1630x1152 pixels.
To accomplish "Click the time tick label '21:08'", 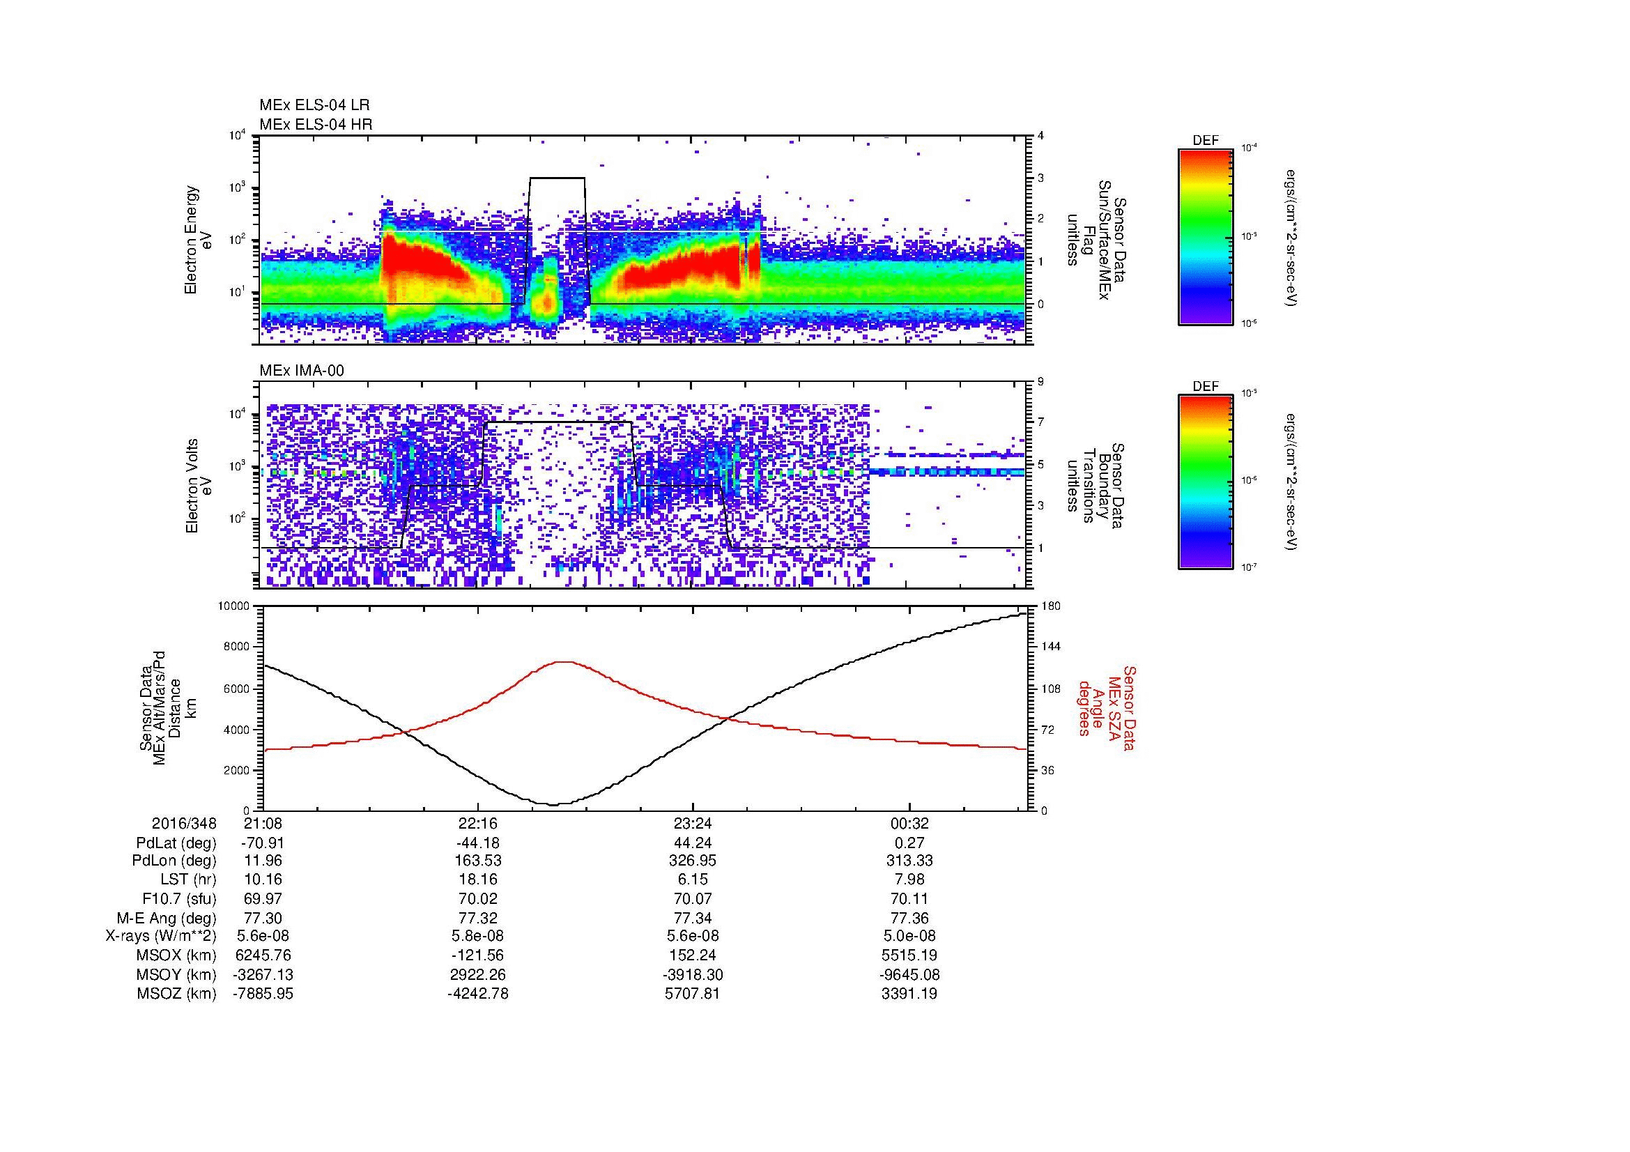I will (263, 823).
